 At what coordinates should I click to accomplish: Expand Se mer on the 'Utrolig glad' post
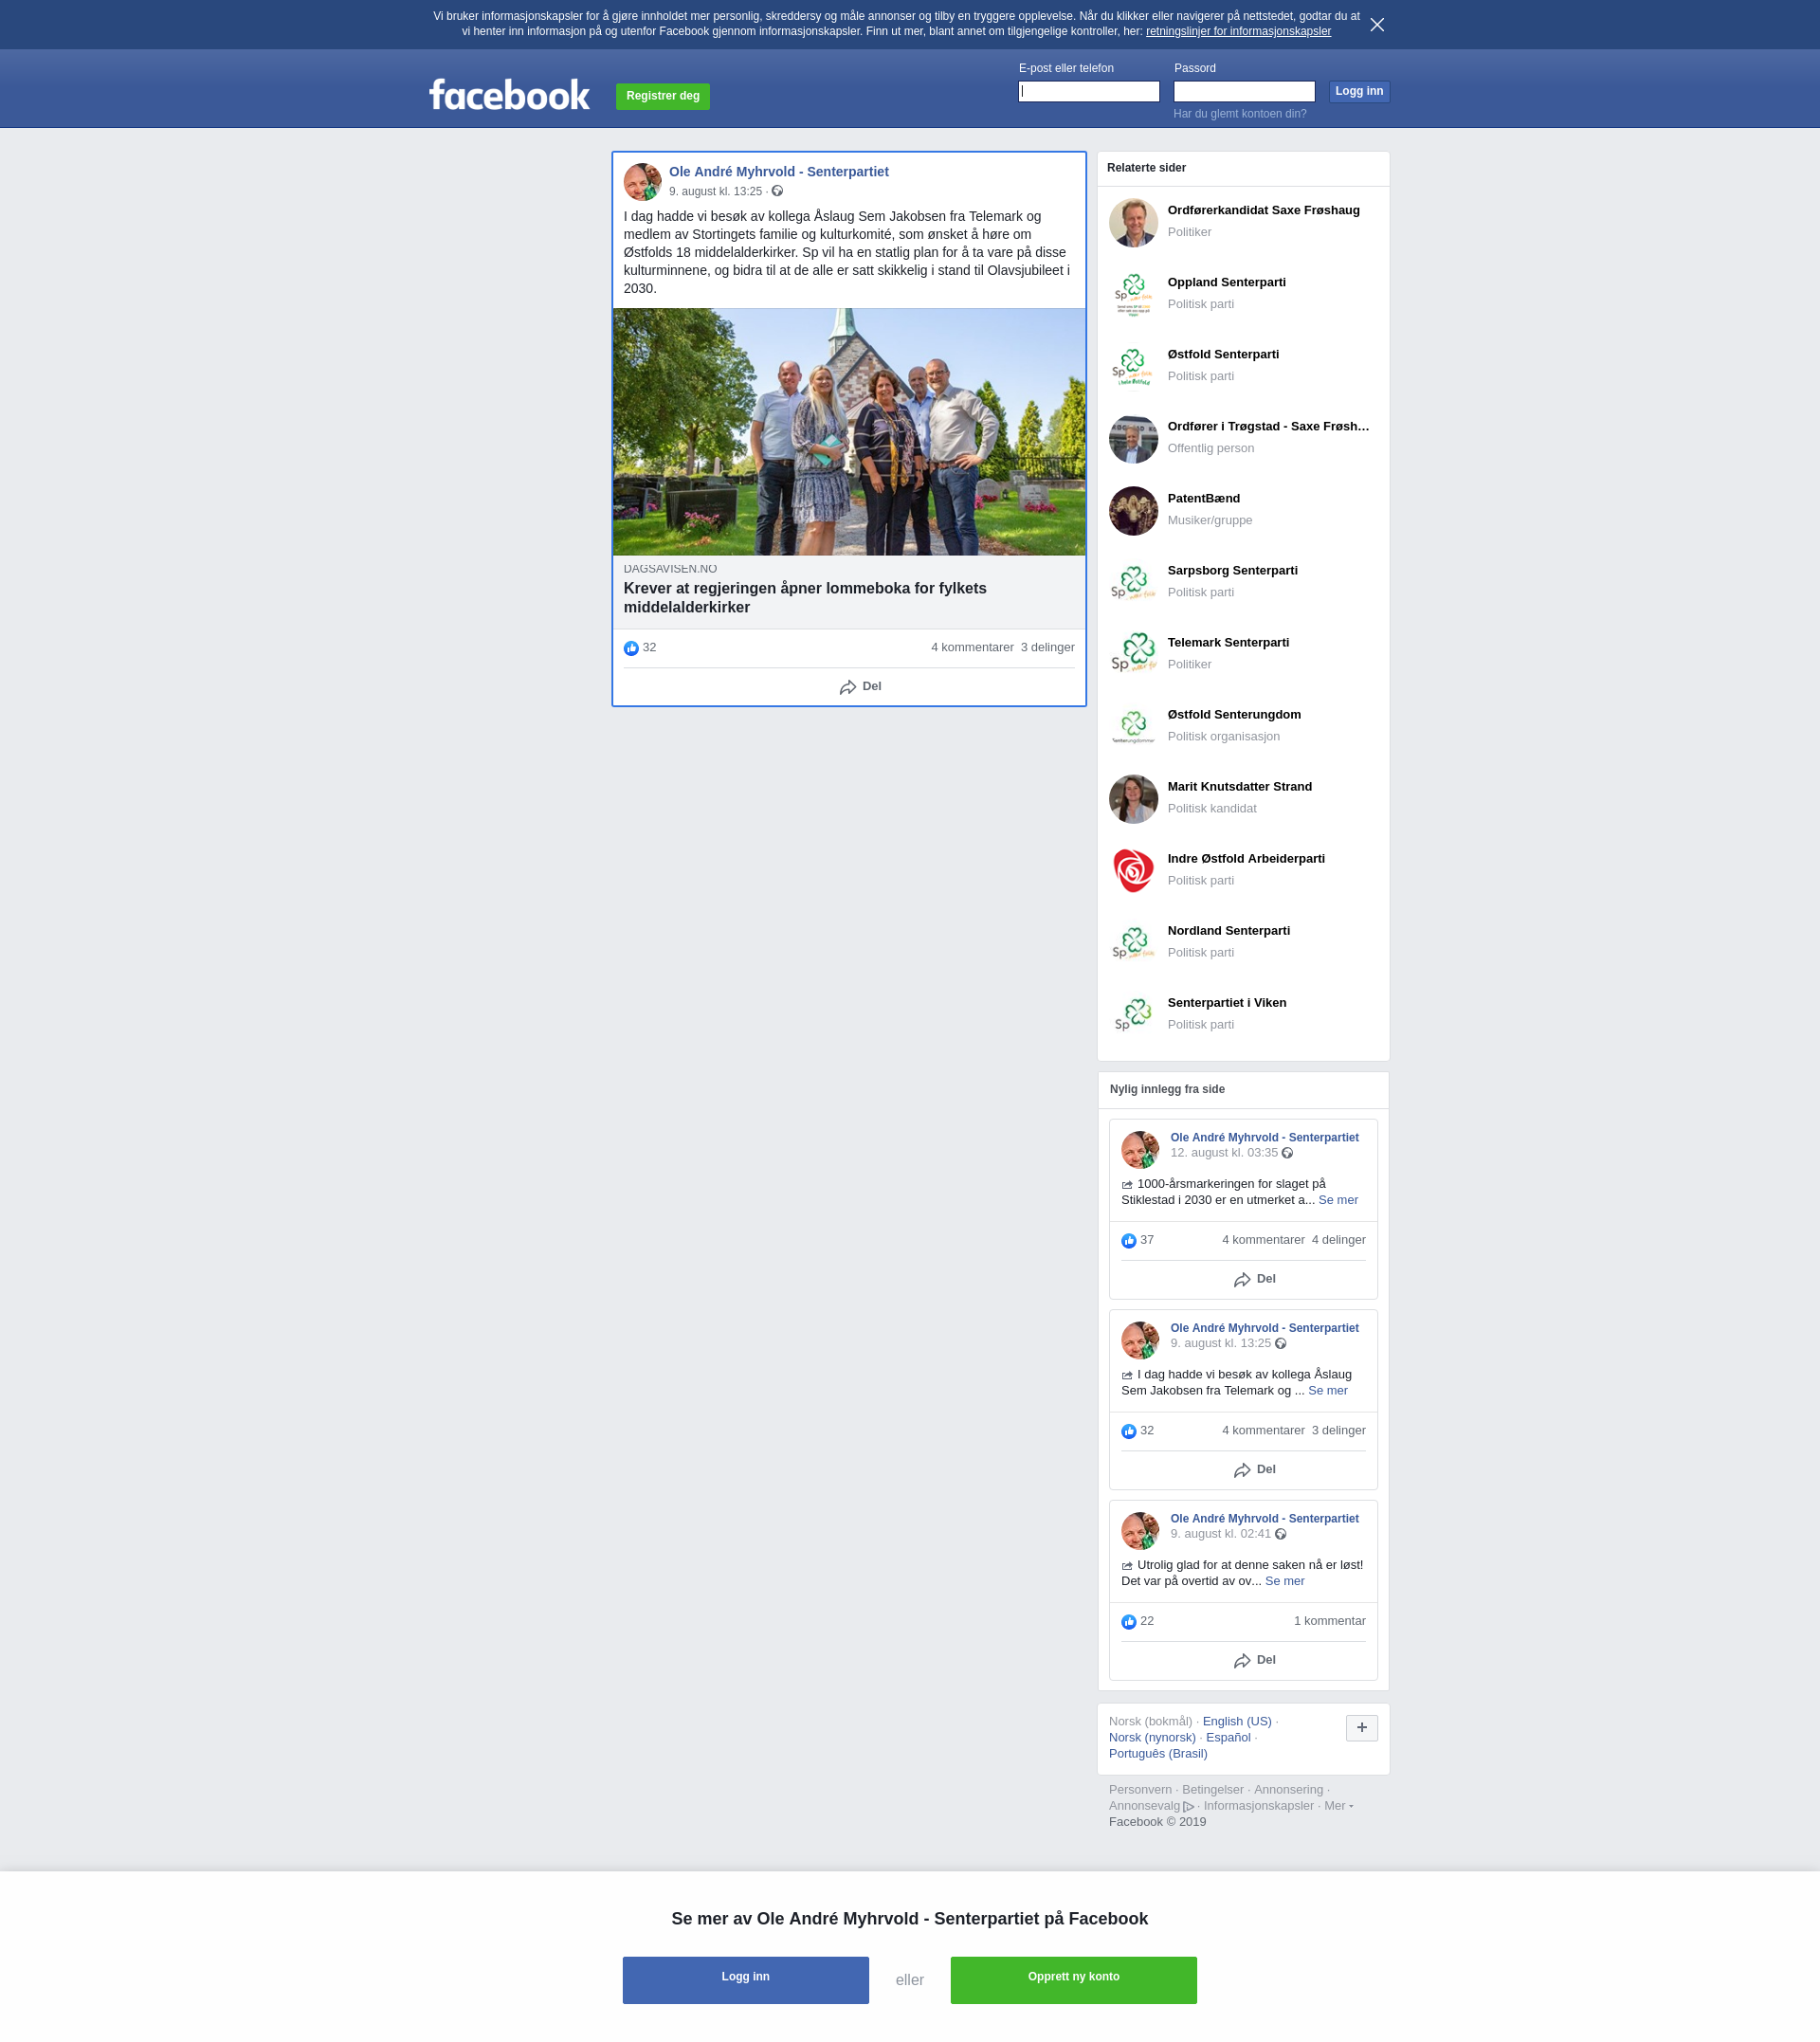(1284, 1581)
